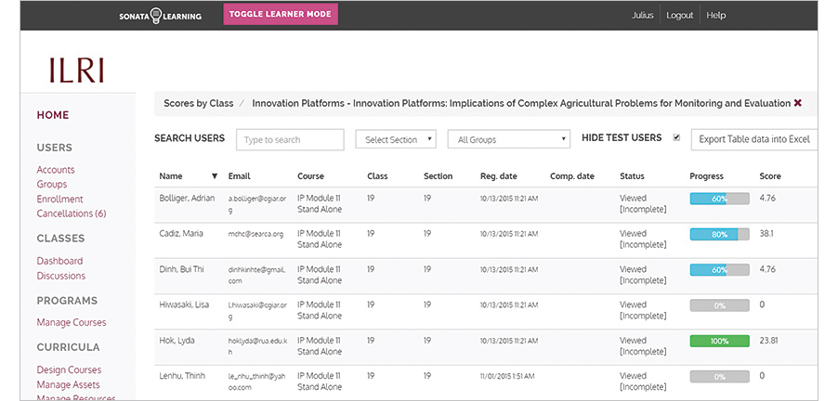
Task: Close the breadcrumb with the X icon
Action: (797, 104)
